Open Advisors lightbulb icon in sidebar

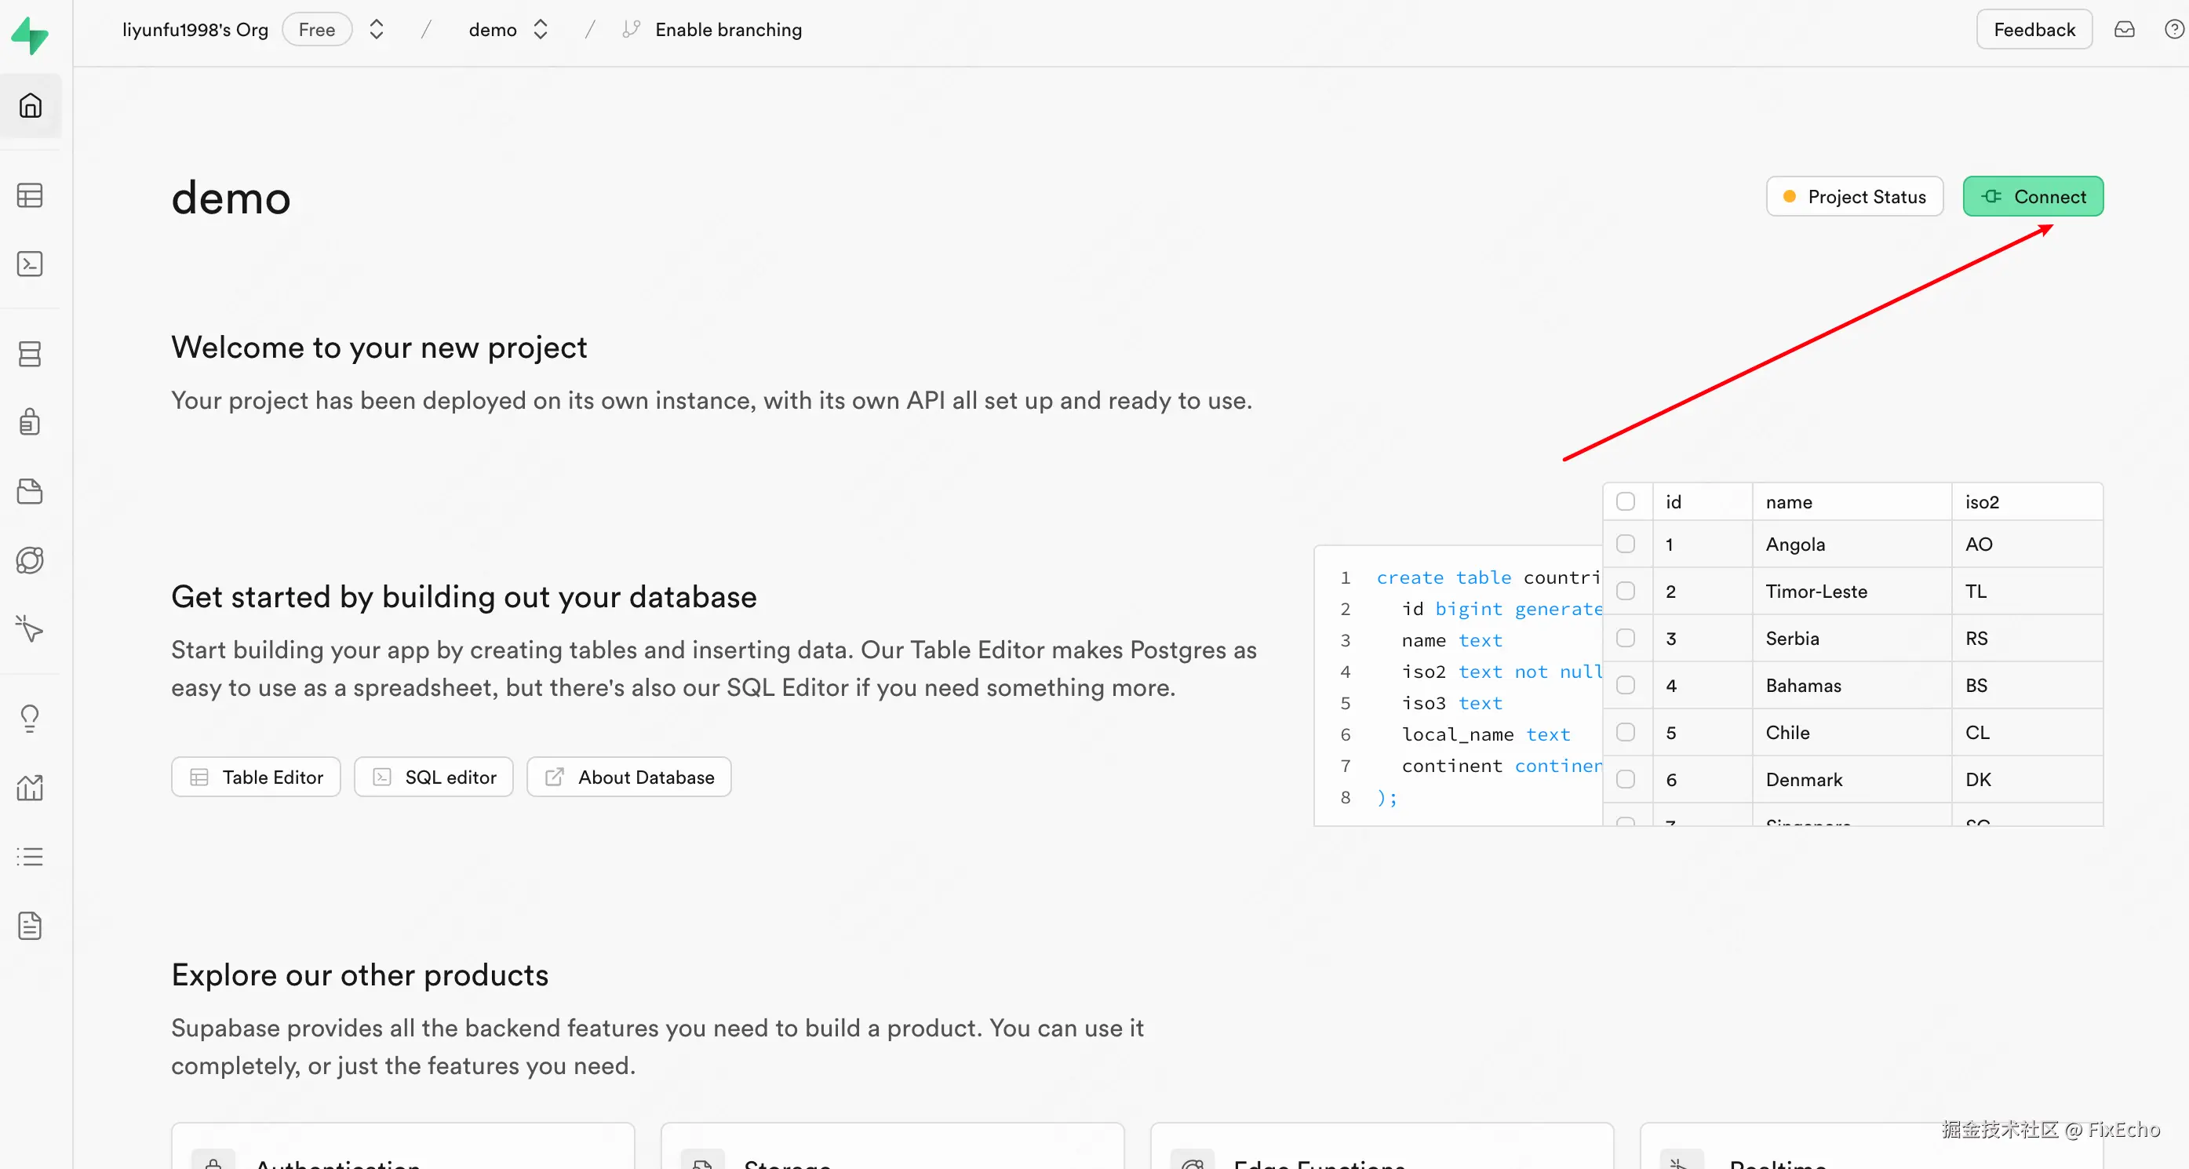pos(30,719)
